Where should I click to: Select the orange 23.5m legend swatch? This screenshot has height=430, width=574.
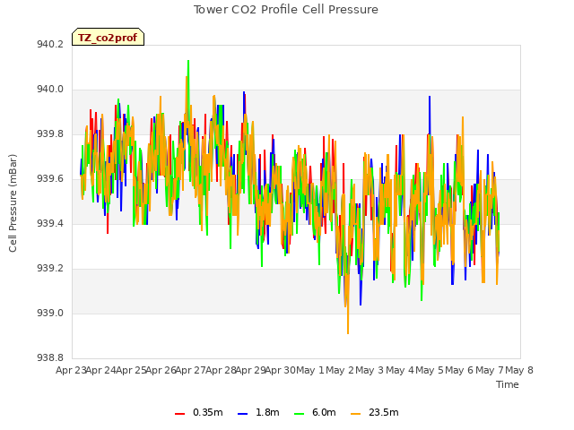(355, 413)
